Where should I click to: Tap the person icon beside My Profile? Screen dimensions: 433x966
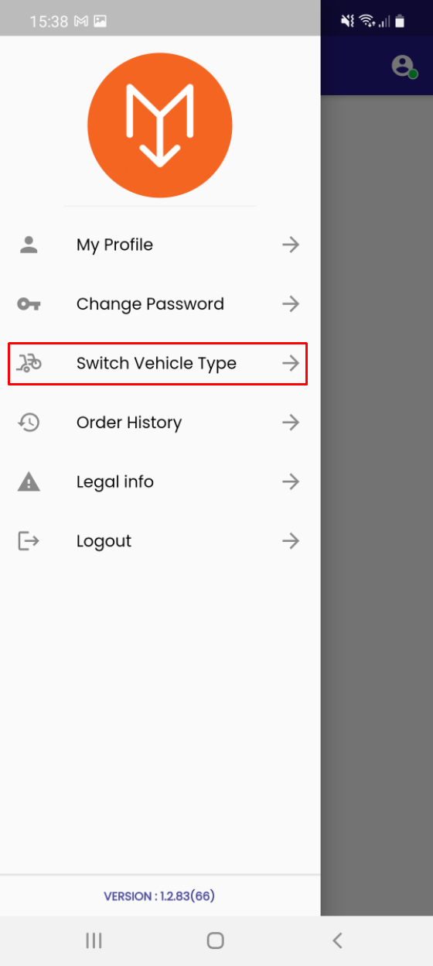point(29,245)
